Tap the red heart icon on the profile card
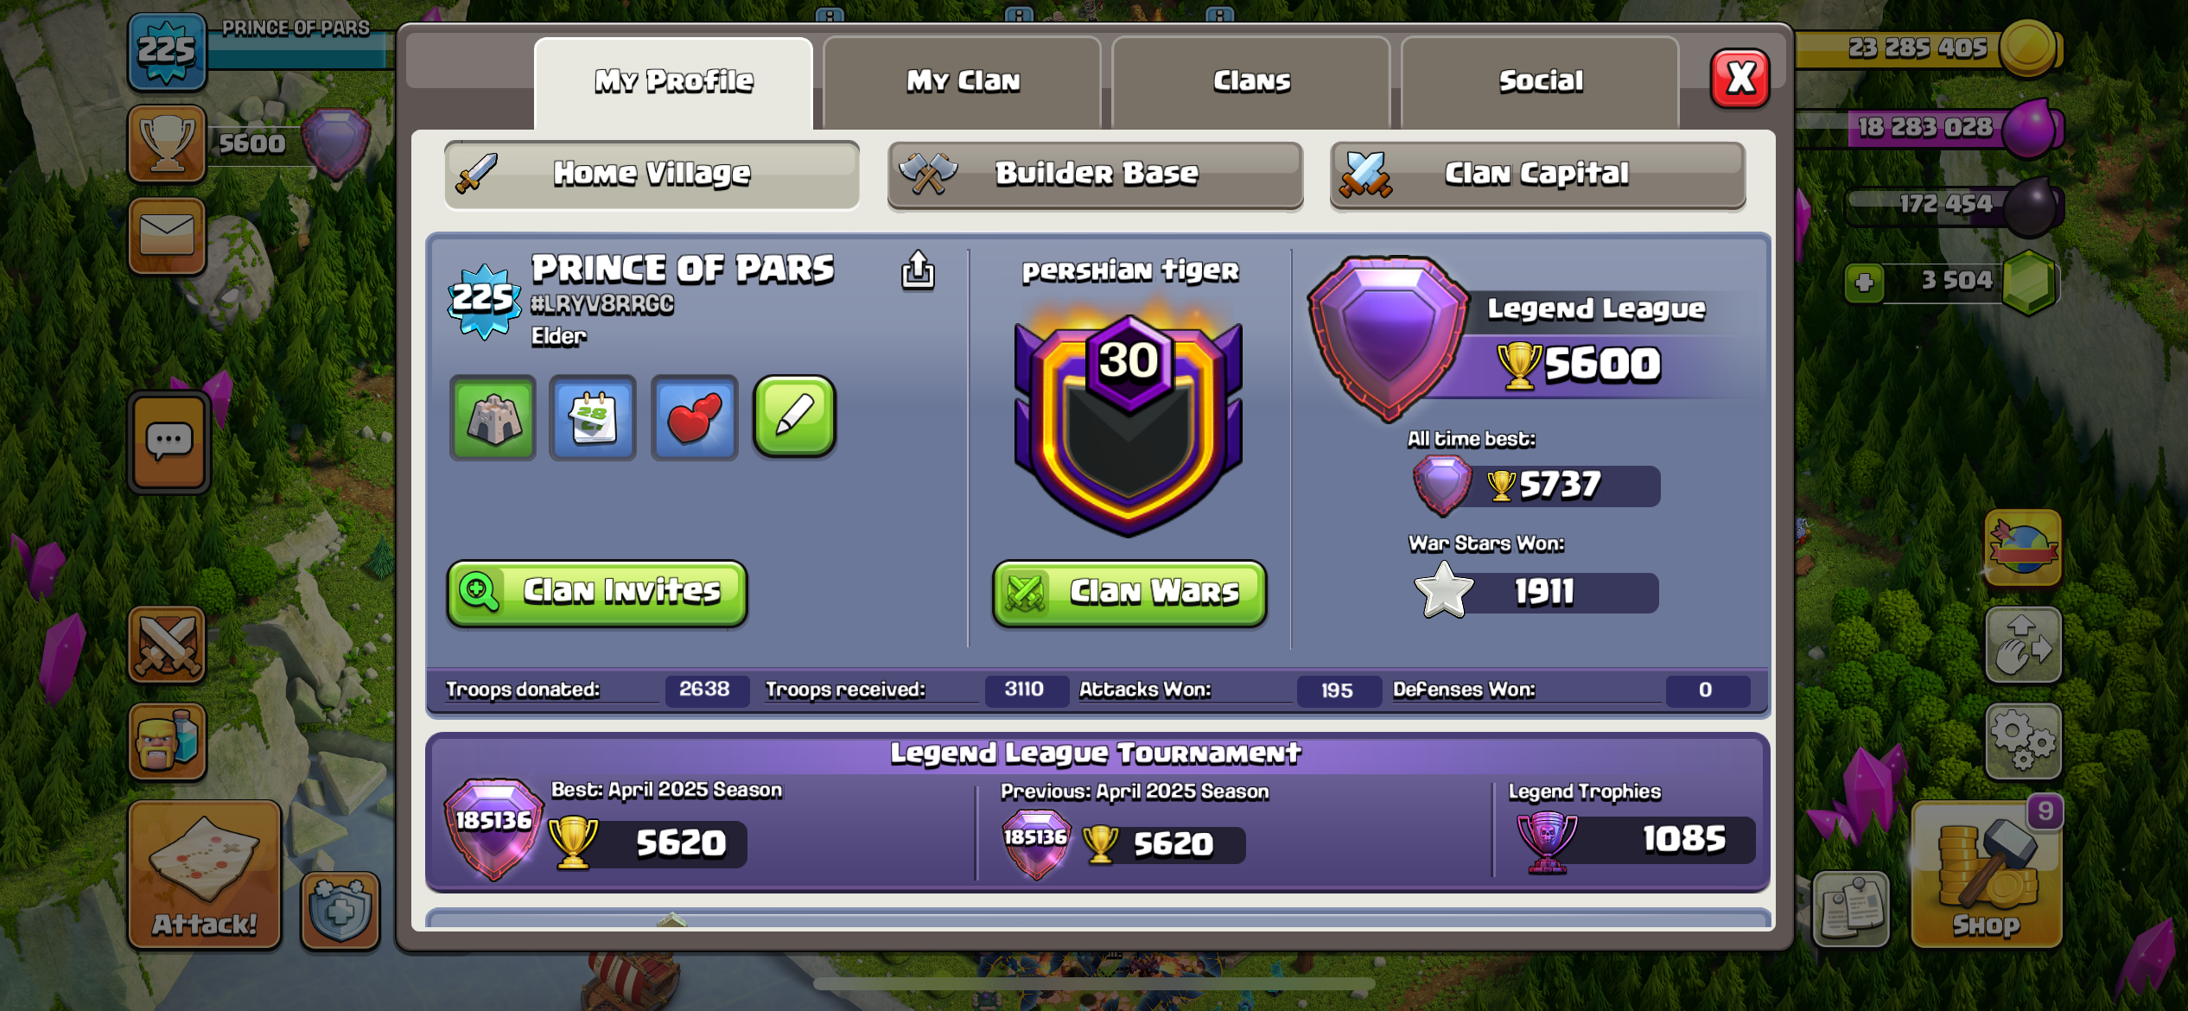This screenshot has width=2188, height=1011. pos(694,417)
